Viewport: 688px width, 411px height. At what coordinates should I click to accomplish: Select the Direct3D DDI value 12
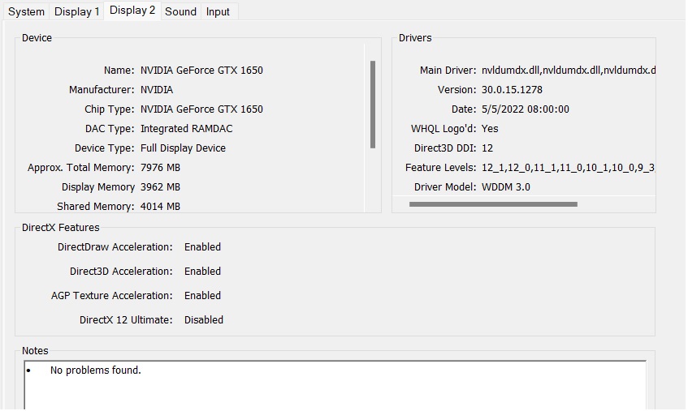click(487, 148)
